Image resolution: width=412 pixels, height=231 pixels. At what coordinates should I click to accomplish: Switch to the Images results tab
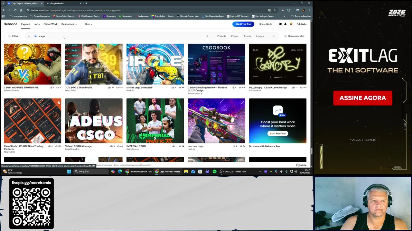pyautogui.click(x=260, y=36)
